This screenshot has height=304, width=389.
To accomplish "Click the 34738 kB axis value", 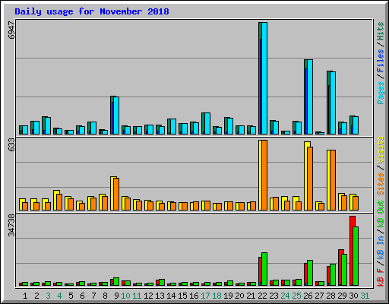I will click(x=11, y=225).
